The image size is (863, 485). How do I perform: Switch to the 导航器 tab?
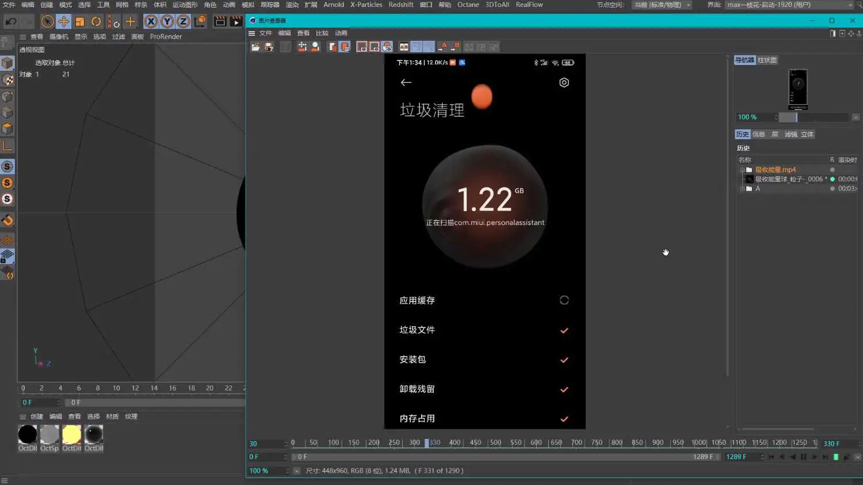tap(744, 60)
